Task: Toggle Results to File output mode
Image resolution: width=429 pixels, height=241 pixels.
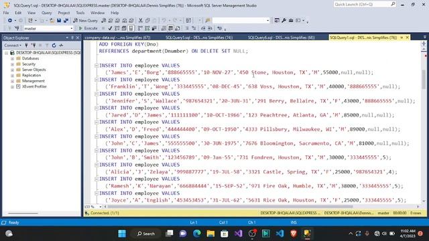Action: [177, 28]
